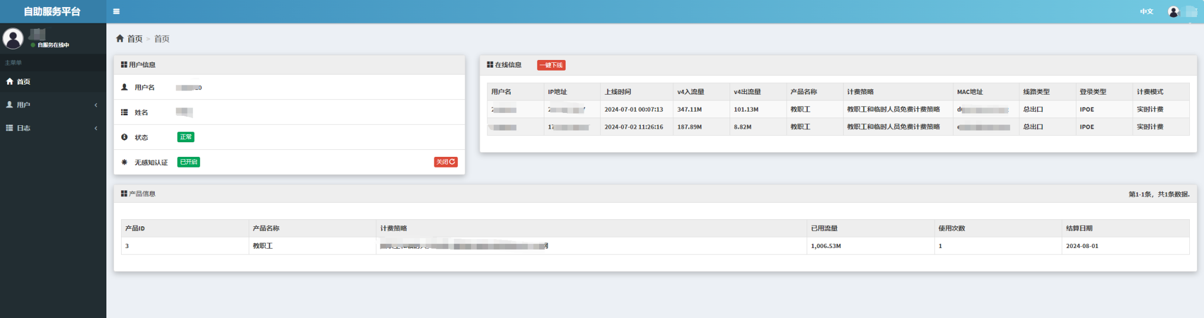This screenshot has height=318, width=1204.
Task: Select 首页 in the sidebar menu
Action: [24, 82]
